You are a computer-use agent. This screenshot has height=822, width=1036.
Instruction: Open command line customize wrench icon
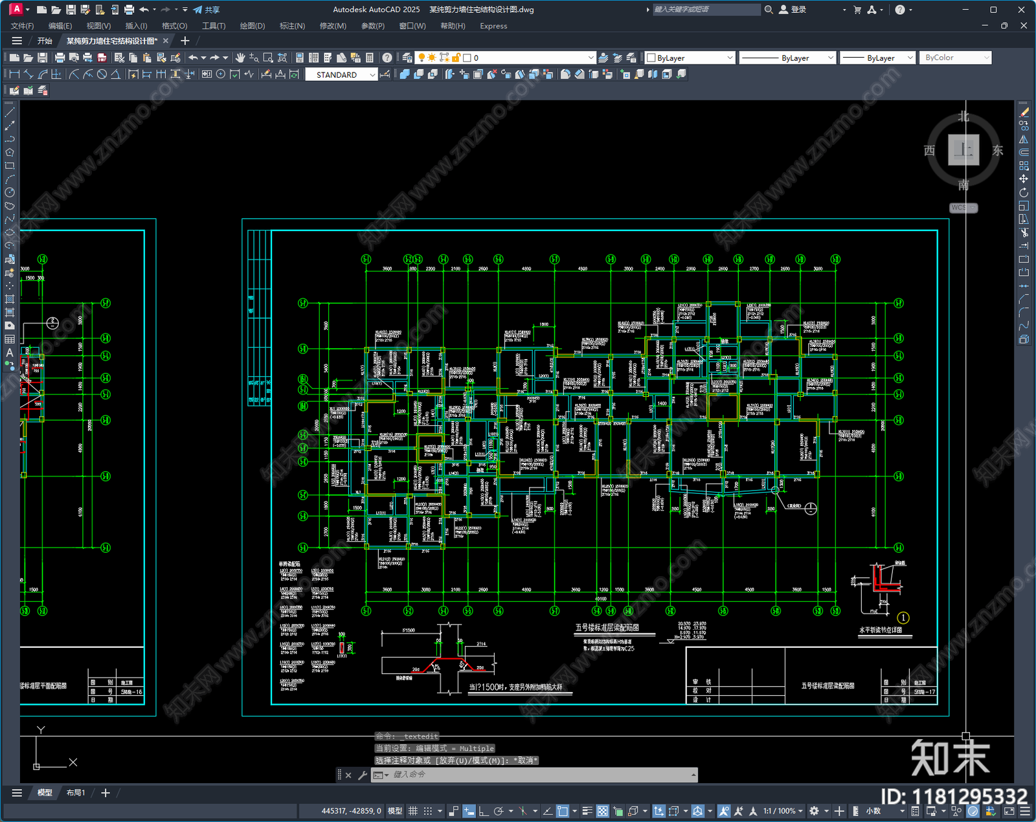(x=363, y=775)
